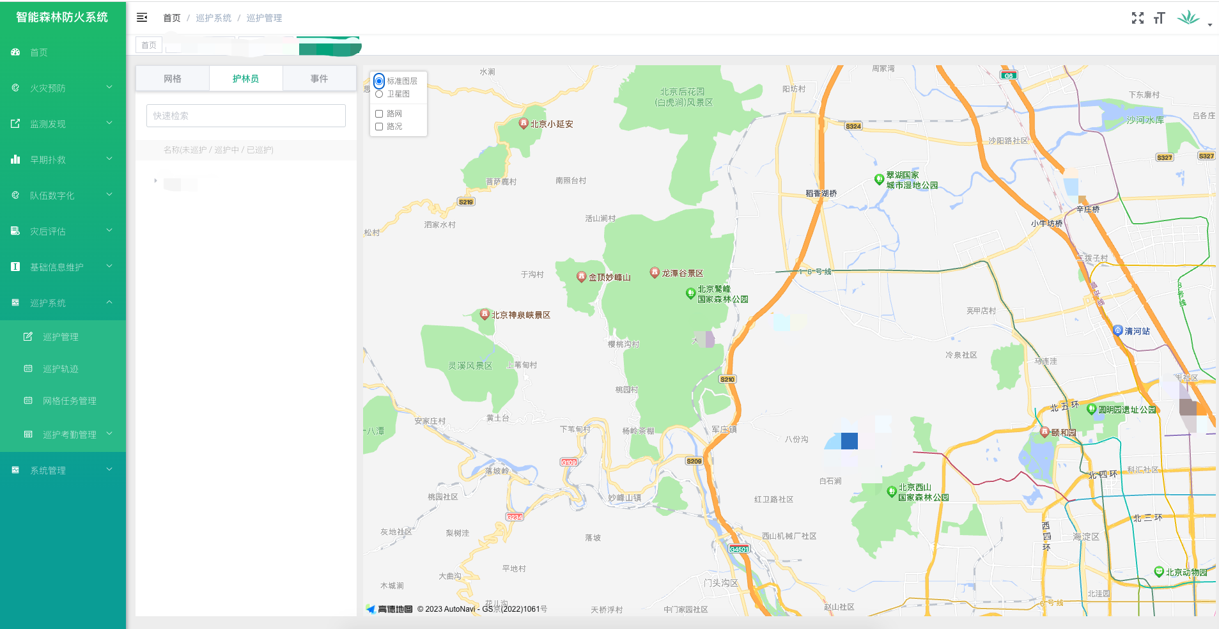This screenshot has height=629, width=1219.
Task: Expand the 监测发现 menu
Action: pos(109,123)
